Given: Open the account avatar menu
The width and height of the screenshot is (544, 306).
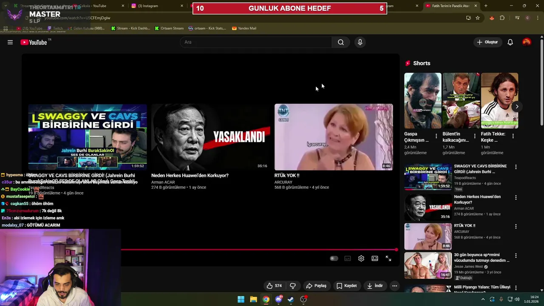Looking at the screenshot, I should point(527,42).
